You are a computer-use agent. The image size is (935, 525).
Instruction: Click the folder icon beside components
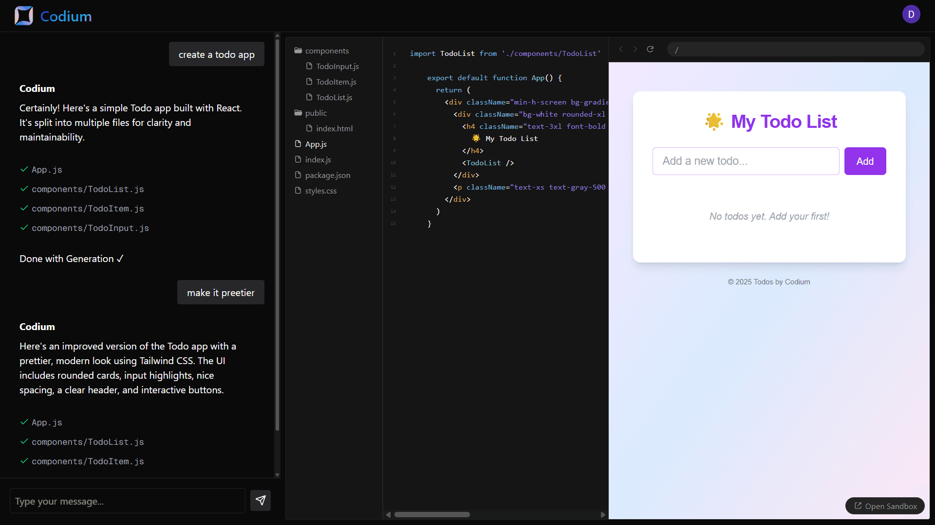click(299, 50)
